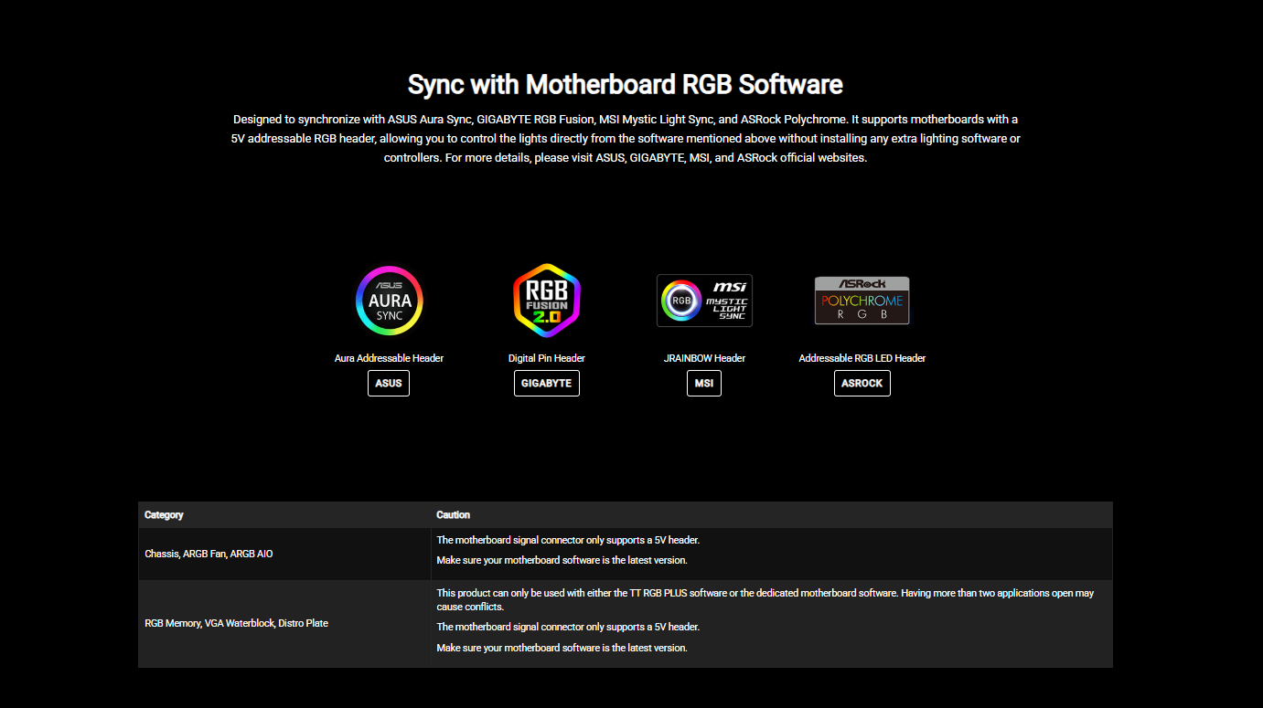This screenshot has height=708, width=1263.
Task: Click the 5V header caution in Chassis row
Action: (568, 540)
